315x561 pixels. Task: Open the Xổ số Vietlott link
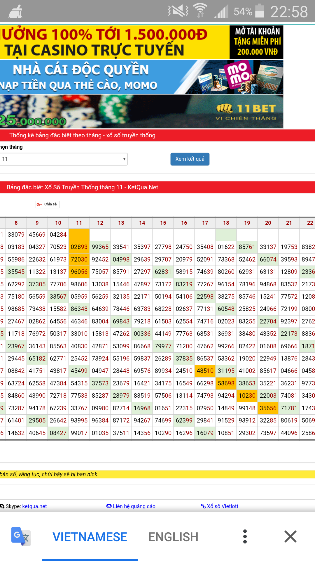coord(220,506)
